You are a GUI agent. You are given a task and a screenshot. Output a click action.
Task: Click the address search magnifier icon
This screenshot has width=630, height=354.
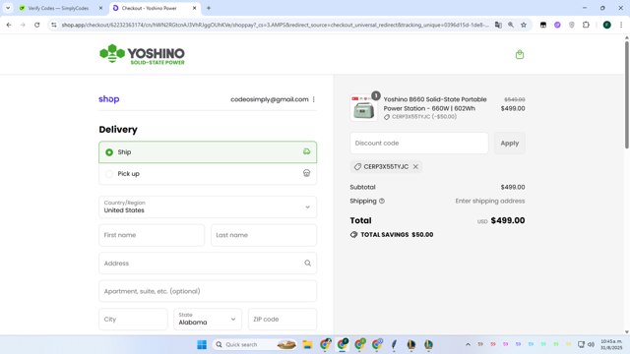coord(307,264)
